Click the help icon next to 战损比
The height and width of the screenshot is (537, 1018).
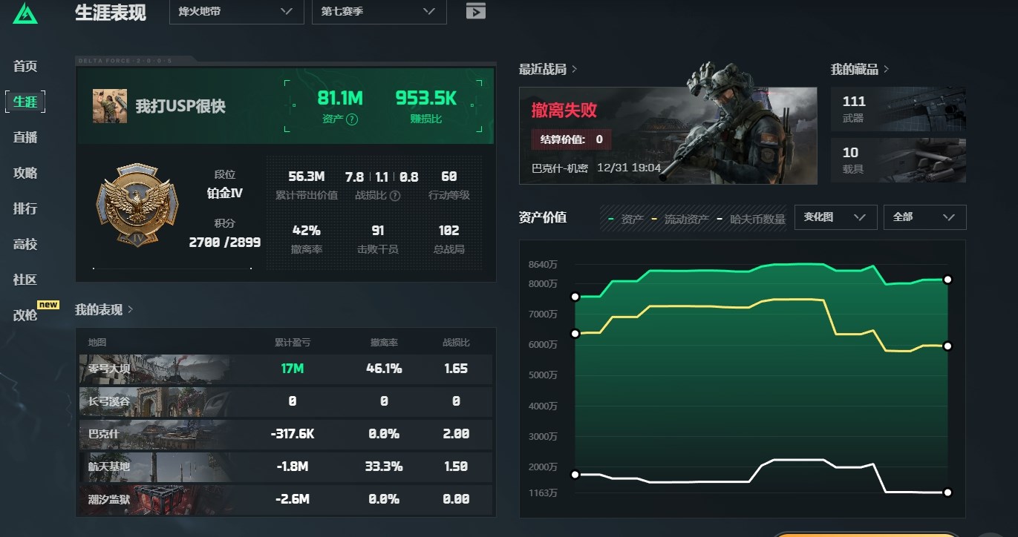pyautogui.click(x=395, y=196)
